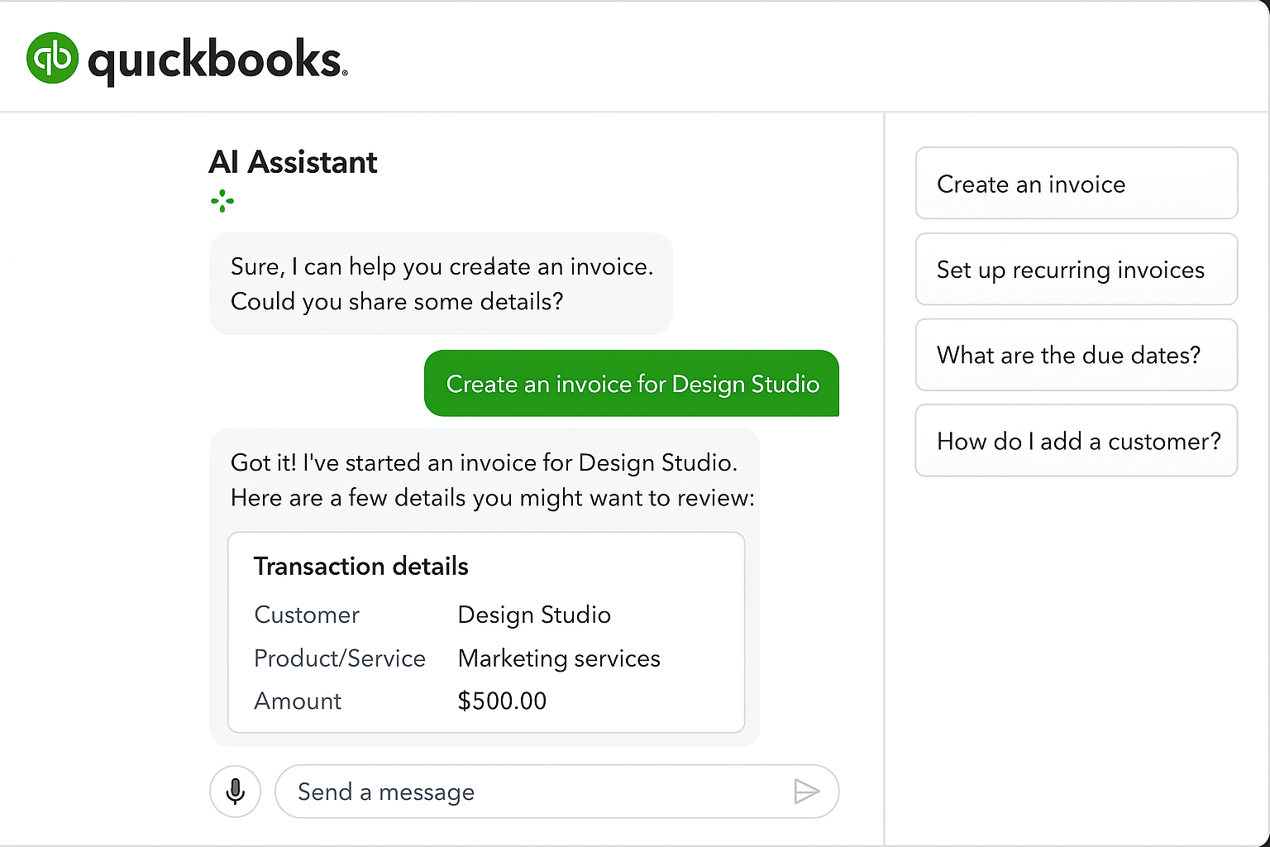Image resolution: width=1270 pixels, height=847 pixels.
Task: Select 'How do I add a customer?'
Action: [x=1076, y=441]
